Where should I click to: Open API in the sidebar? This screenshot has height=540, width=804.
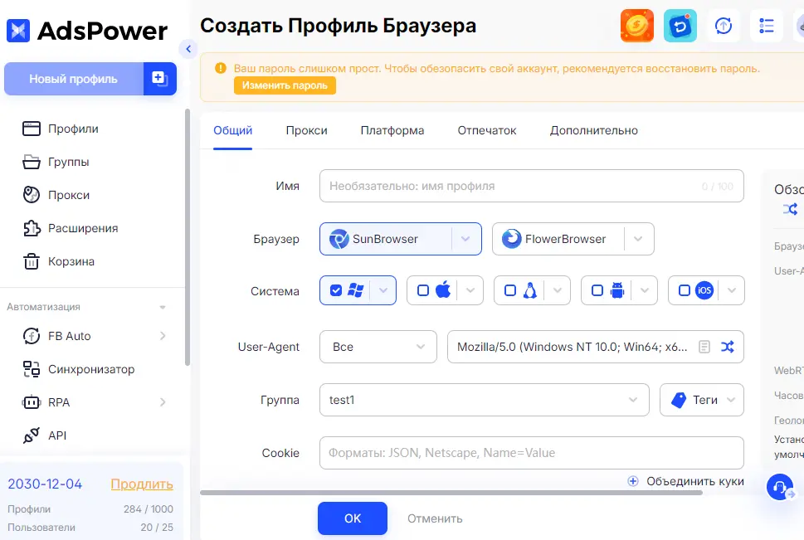45,435
